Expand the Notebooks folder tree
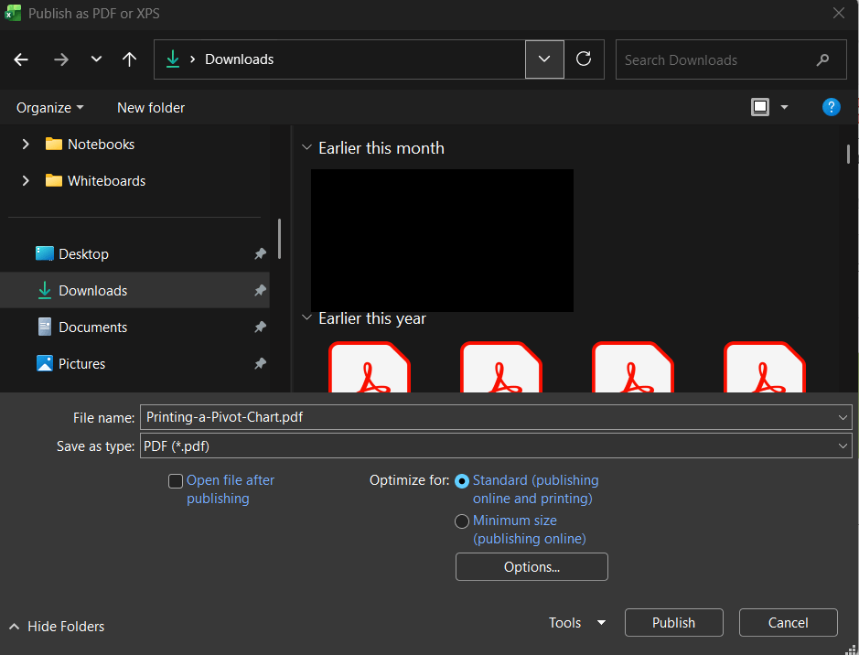Image resolution: width=859 pixels, height=655 pixels. pyautogui.click(x=26, y=145)
